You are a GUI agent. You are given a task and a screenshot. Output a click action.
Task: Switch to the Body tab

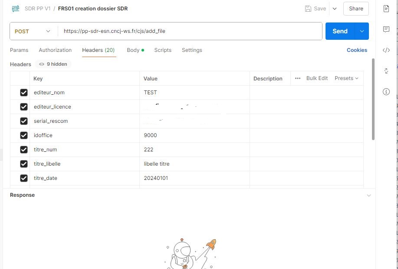(x=133, y=50)
